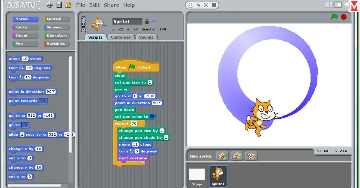Select the Looks block category
The image size is (360, 188).
(25, 27)
